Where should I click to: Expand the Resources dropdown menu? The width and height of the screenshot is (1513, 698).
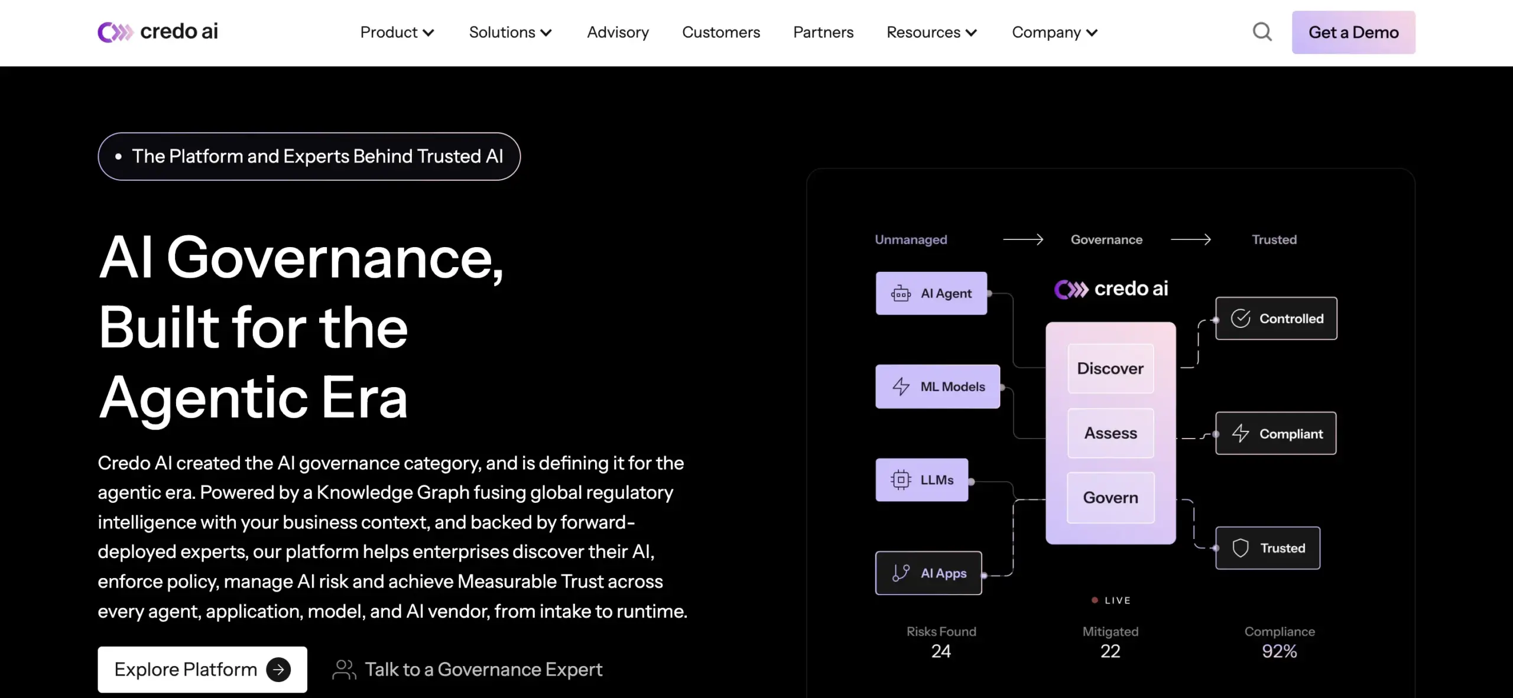932,33
